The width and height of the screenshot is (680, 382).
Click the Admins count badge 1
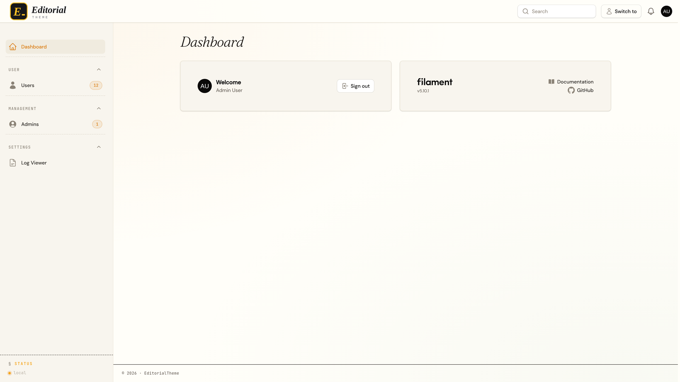97,124
